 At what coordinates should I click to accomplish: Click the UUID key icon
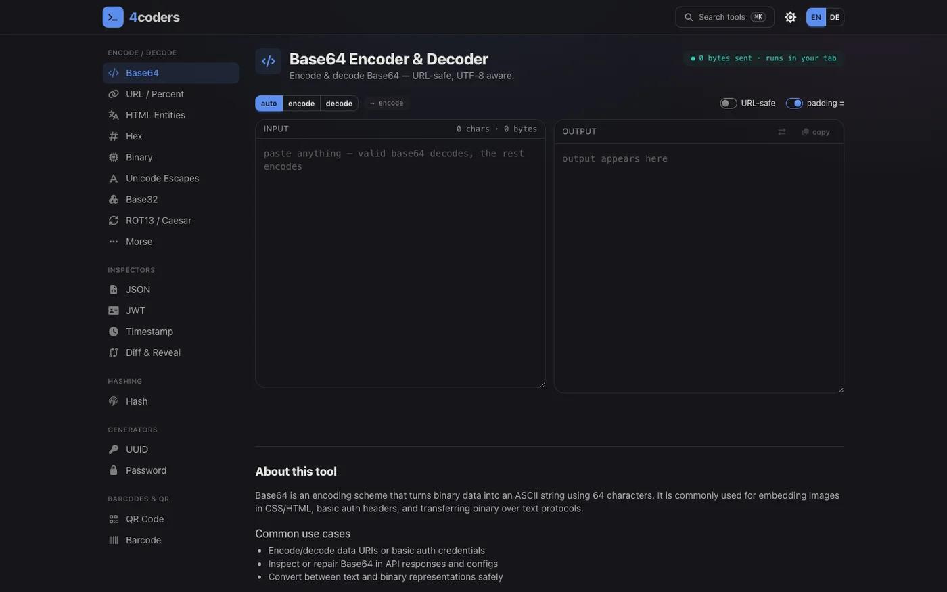click(114, 449)
